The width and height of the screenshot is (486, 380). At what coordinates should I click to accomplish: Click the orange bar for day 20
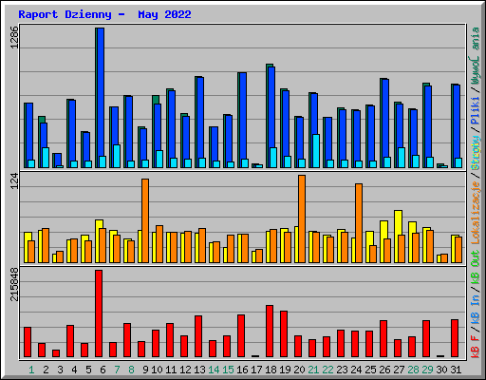click(302, 218)
